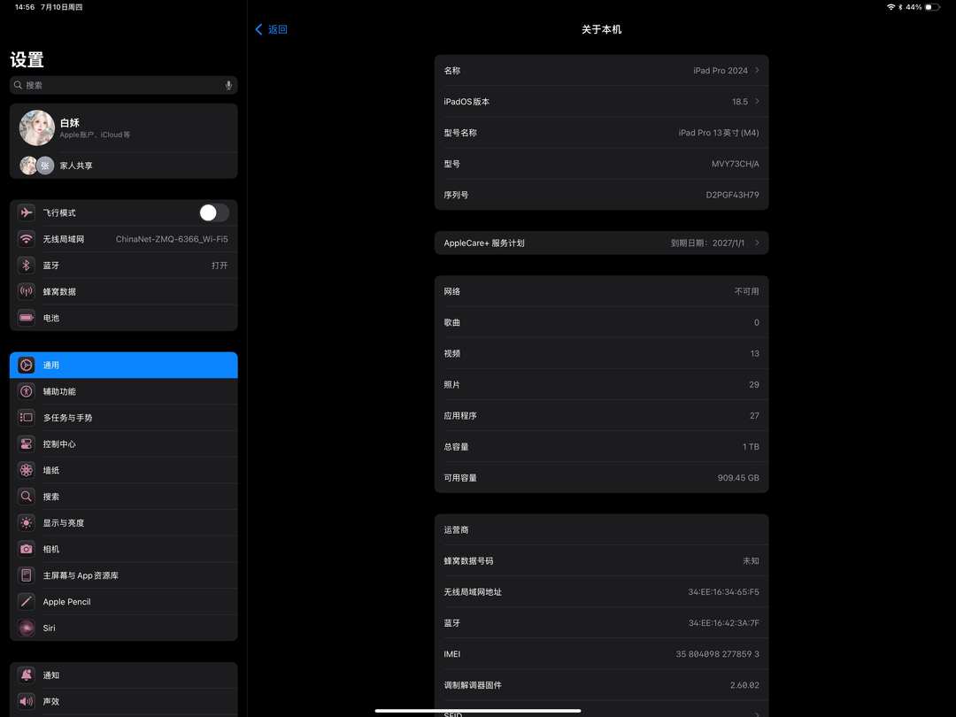Open 蓝牙 row showing 打开
This screenshot has width=956, height=717.
pos(124,266)
